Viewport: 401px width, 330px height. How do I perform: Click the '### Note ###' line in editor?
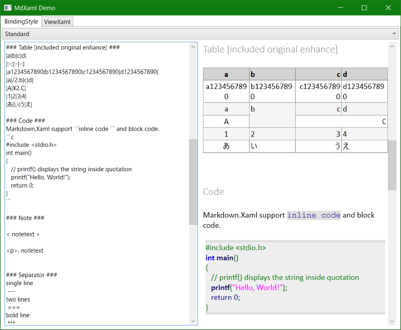25,218
